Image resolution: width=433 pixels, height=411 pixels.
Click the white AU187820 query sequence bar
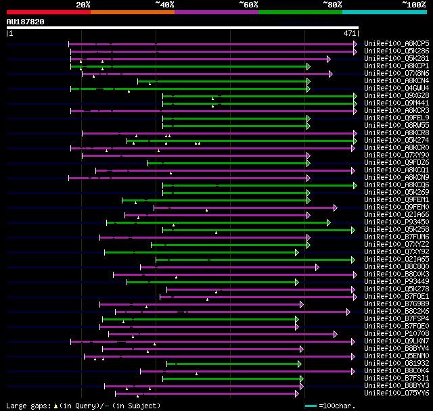[x=183, y=28]
